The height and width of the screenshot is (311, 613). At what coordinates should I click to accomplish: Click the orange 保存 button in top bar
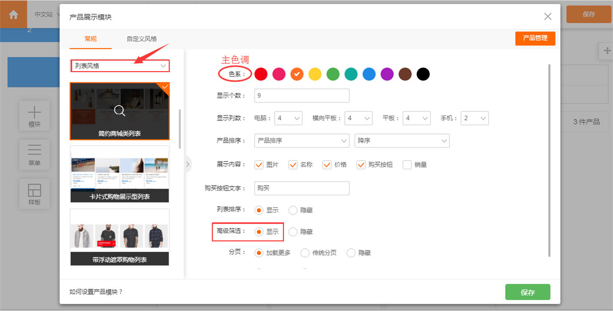[x=588, y=14]
